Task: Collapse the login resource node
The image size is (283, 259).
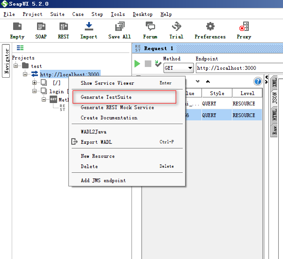Action: (x=34, y=91)
